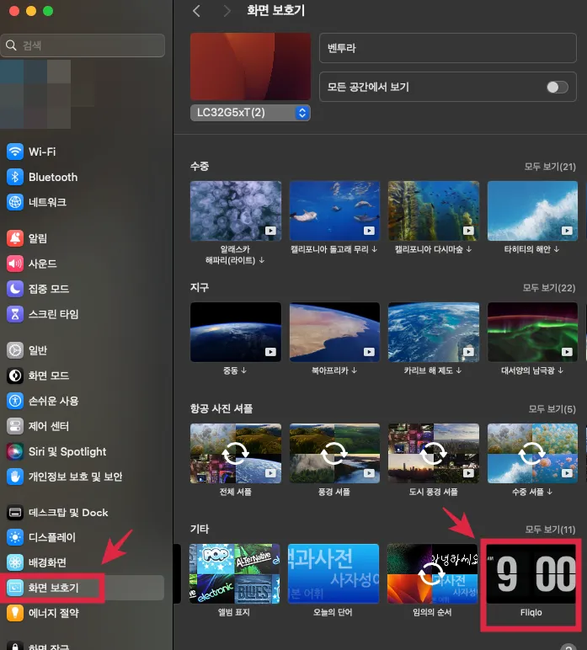Viewport: 587px width, 650px height.
Task: Click the 벤투라 screensaver name field
Action: (x=448, y=48)
